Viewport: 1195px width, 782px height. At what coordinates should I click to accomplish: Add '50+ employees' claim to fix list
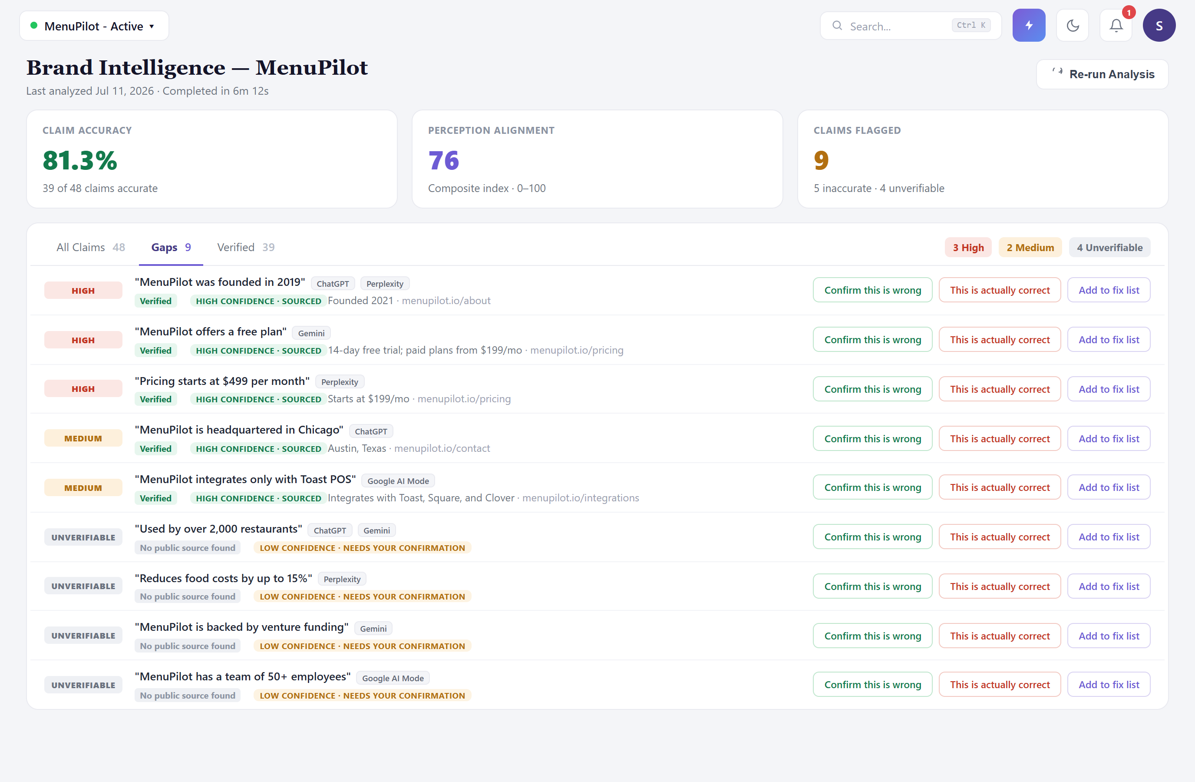pyautogui.click(x=1109, y=685)
